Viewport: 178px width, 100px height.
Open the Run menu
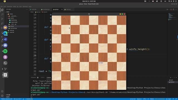[21, 7]
